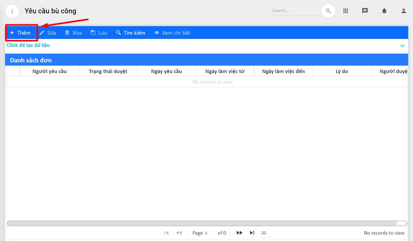Go to the next page icon
413x241 pixels.
[240, 233]
